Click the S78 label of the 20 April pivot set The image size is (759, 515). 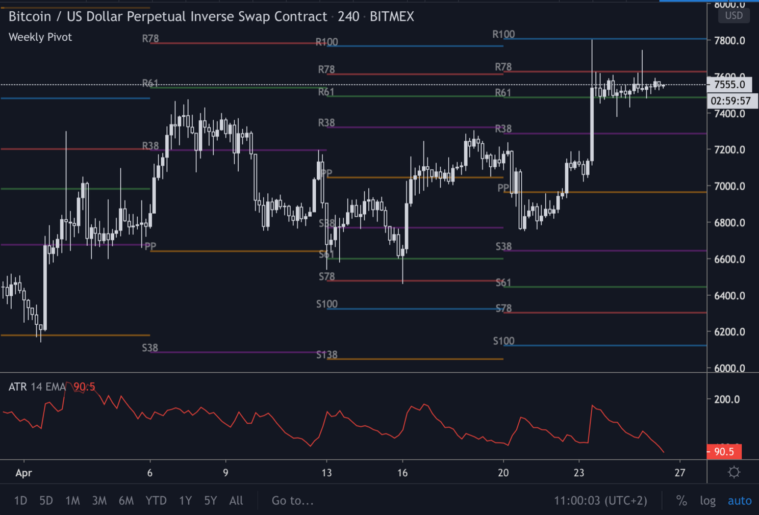(x=503, y=308)
